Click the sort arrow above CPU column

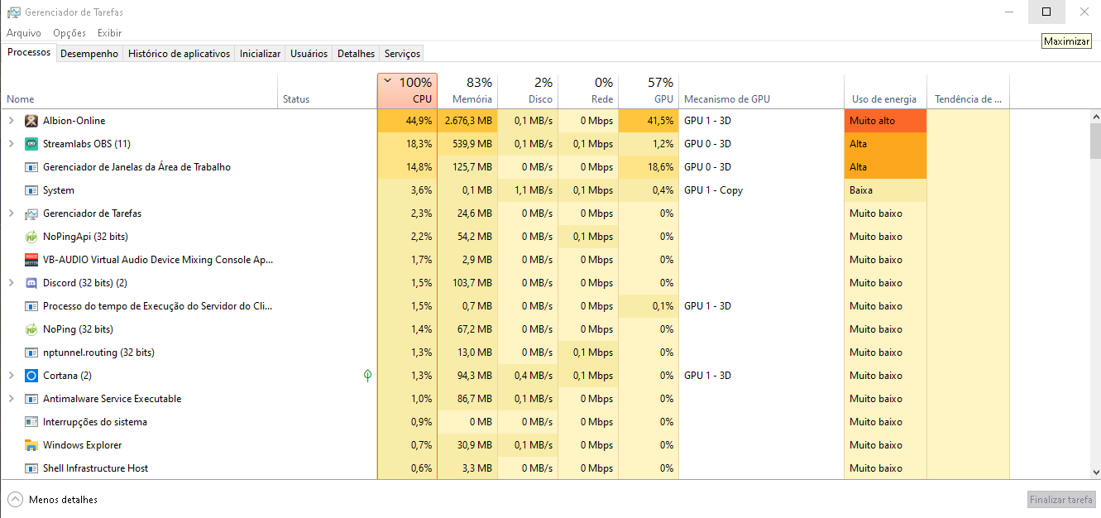pyautogui.click(x=387, y=81)
